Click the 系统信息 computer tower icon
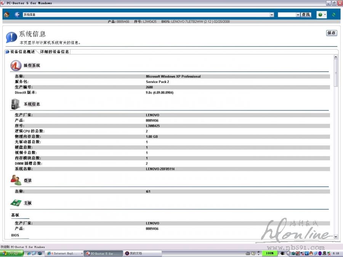The image size is (343, 257). point(15,104)
